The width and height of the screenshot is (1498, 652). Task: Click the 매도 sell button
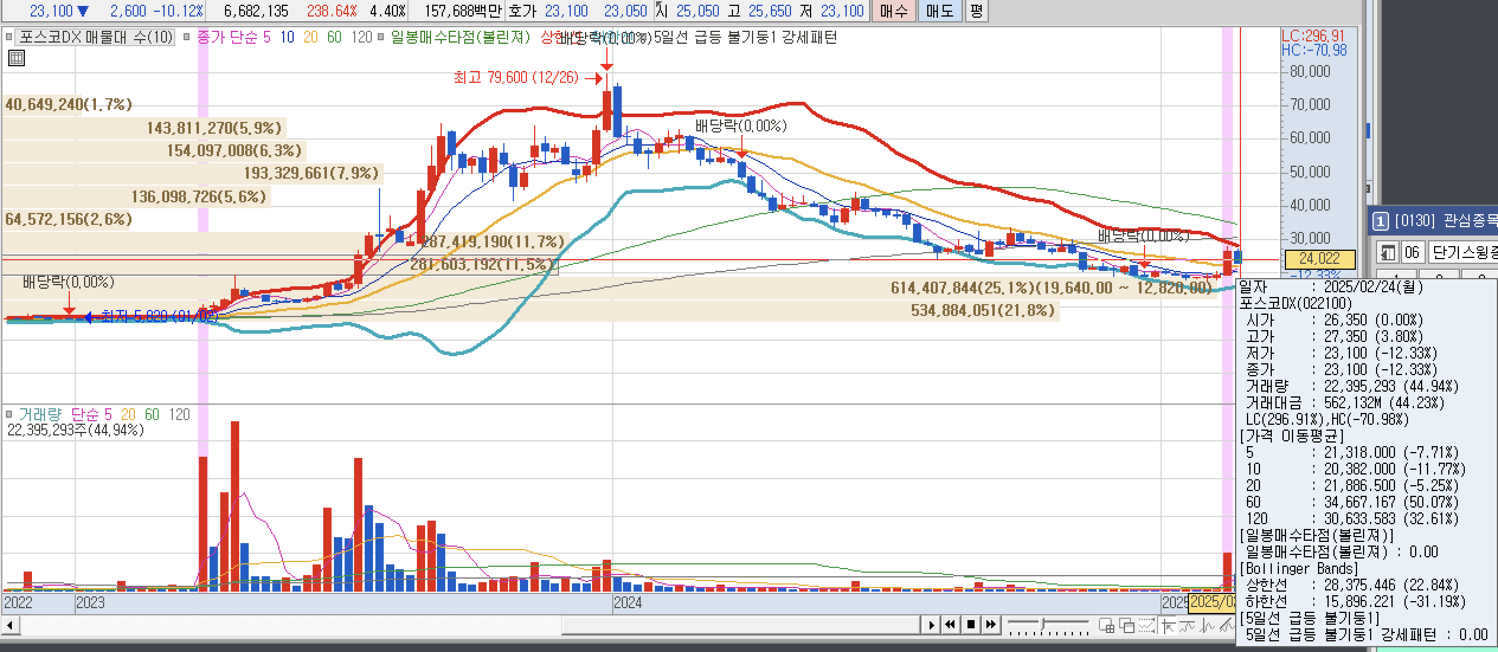pyautogui.click(x=939, y=11)
